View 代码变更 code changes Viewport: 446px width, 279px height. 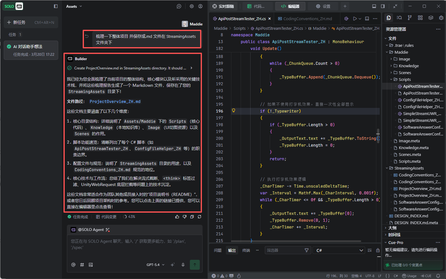point(106,217)
